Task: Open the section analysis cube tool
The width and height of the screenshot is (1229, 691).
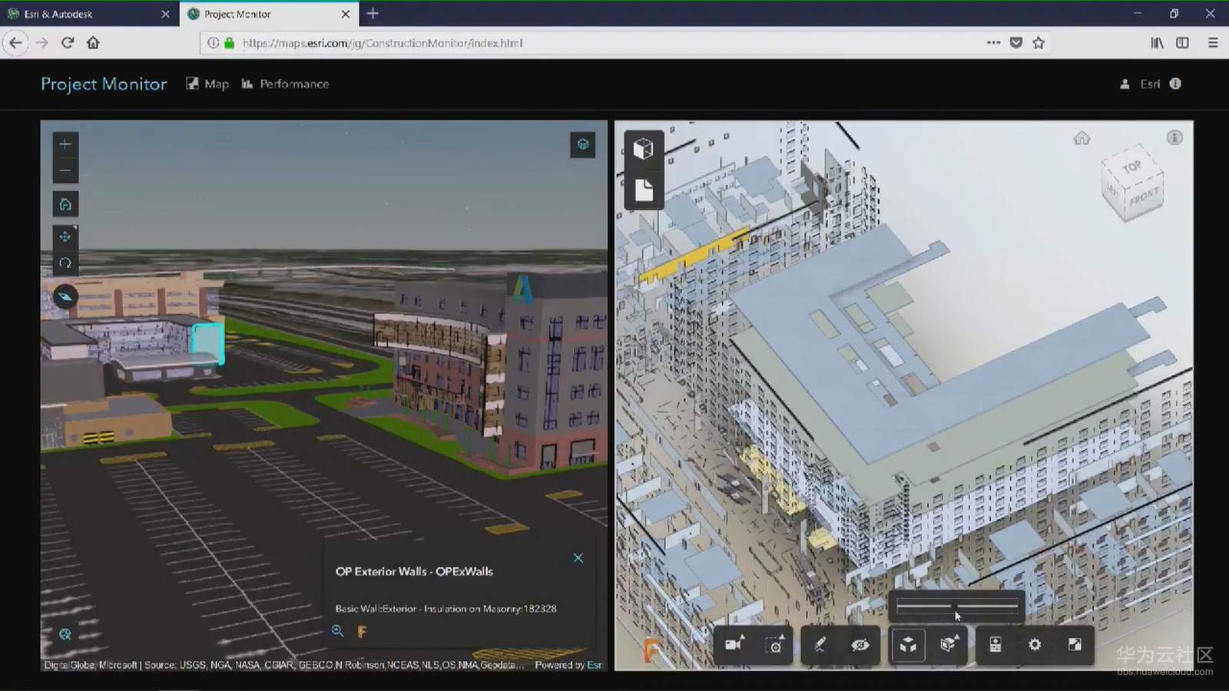Action: click(x=949, y=644)
